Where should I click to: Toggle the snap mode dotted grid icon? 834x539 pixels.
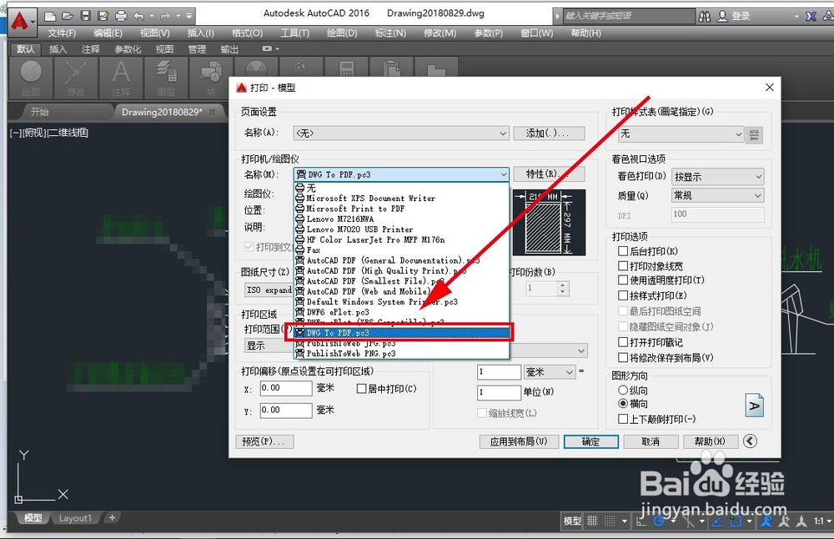pyautogui.click(x=610, y=521)
